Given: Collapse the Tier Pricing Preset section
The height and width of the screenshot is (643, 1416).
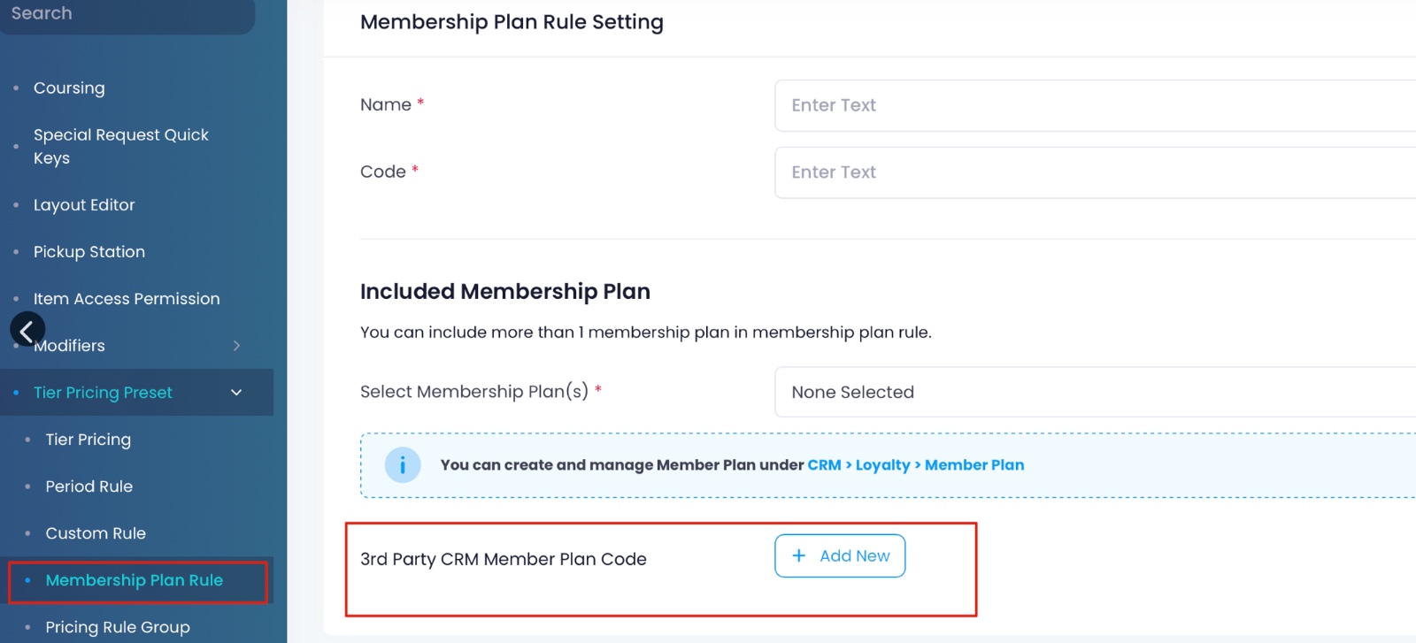Looking at the screenshot, I should coord(235,392).
